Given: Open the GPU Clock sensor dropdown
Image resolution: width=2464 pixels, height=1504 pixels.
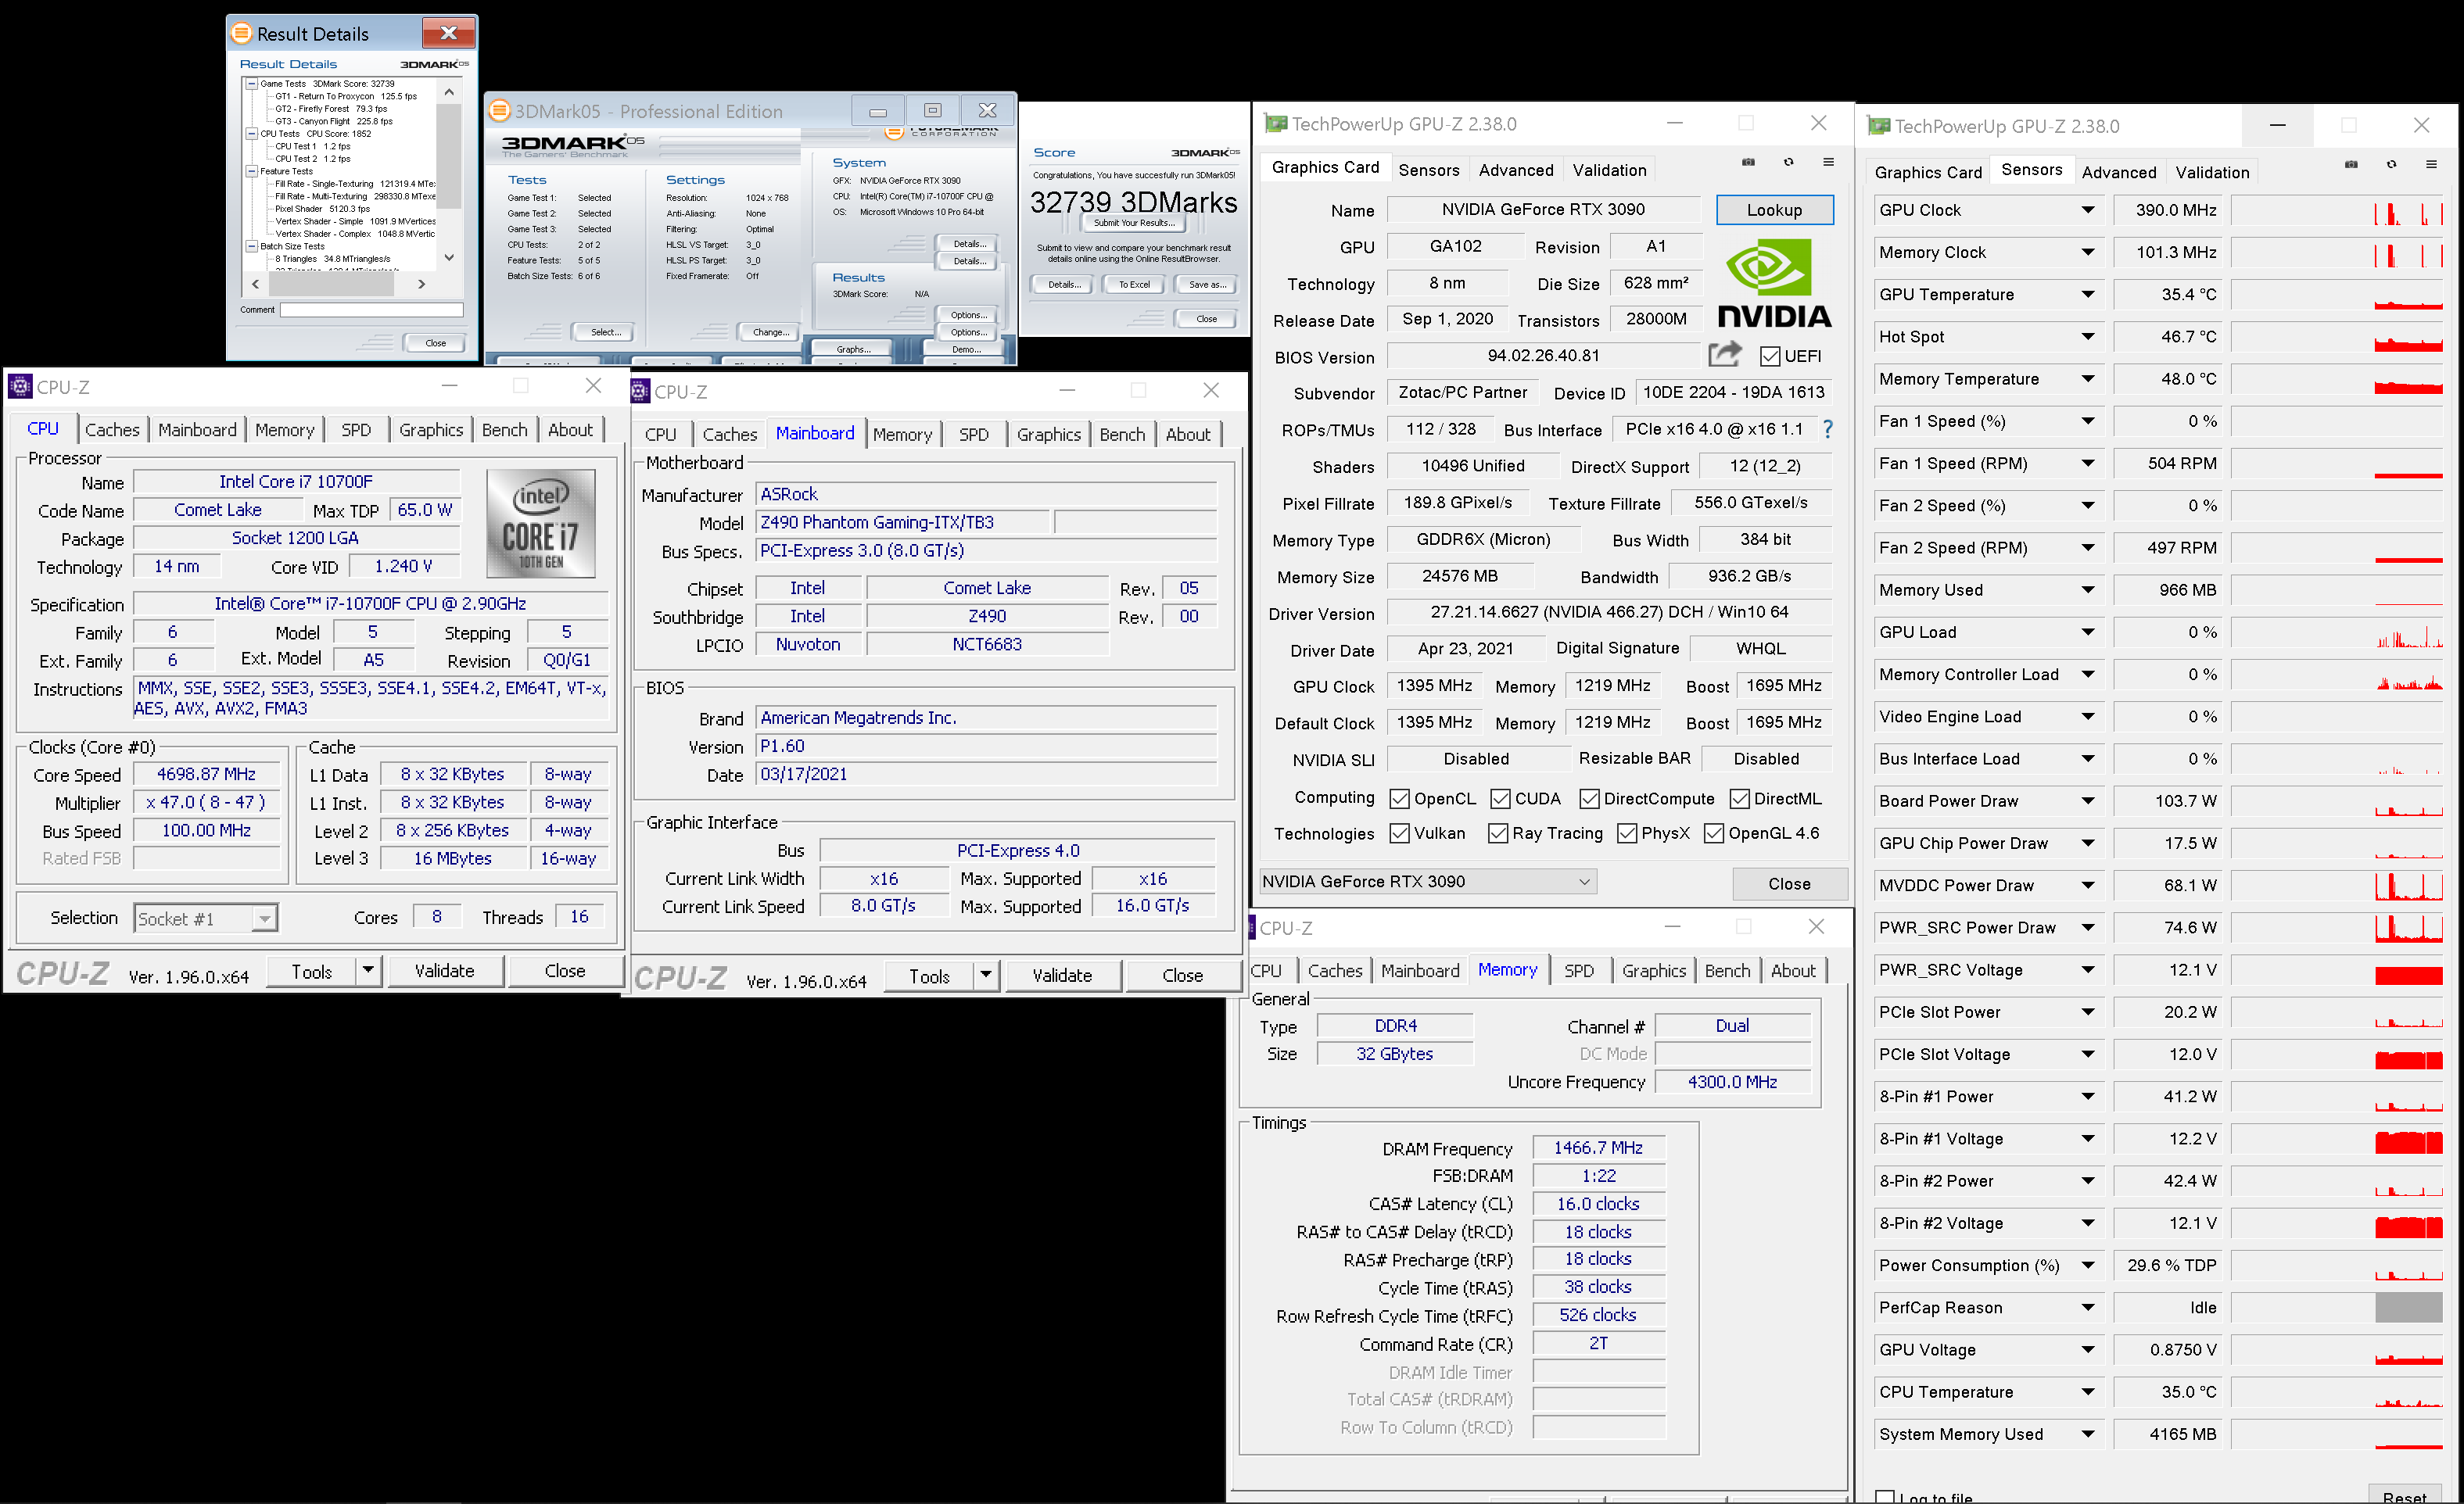Looking at the screenshot, I should [x=2088, y=209].
